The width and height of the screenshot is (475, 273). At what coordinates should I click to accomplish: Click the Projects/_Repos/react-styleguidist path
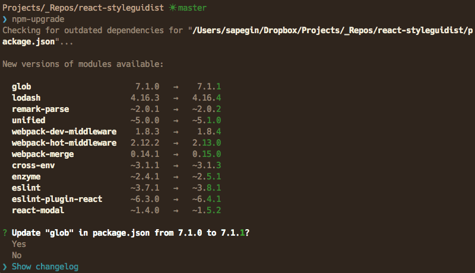[x=83, y=8]
